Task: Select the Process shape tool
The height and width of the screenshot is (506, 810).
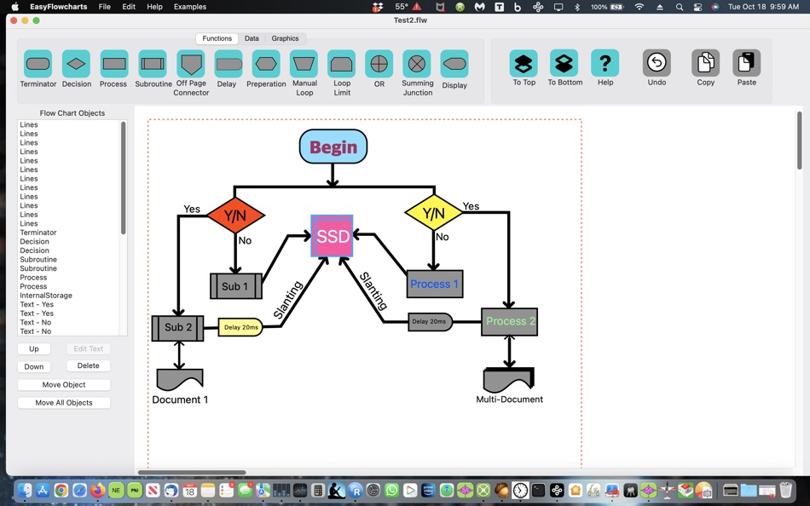Action: click(x=114, y=64)
